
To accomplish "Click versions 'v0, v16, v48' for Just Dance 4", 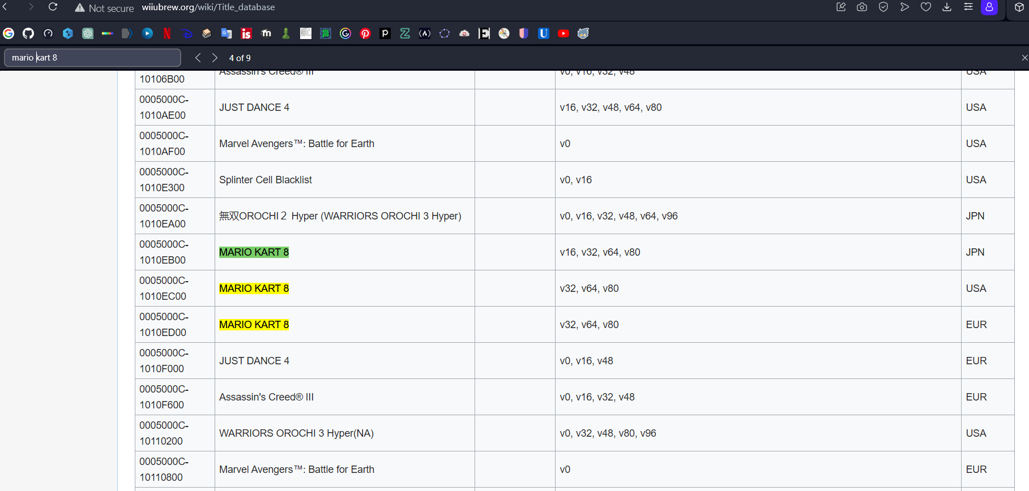I will coord(586,361).
